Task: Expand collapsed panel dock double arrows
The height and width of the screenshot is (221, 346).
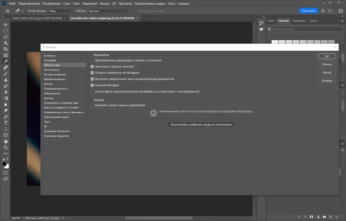Action: click(x=263, y=16)
